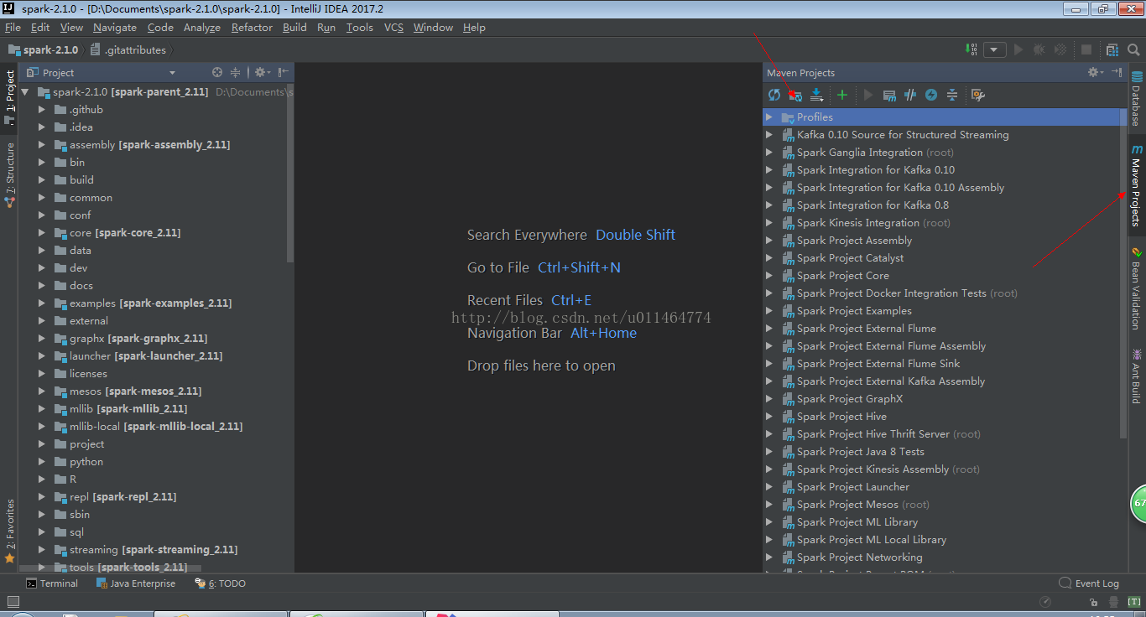Click the main toolbar Debug bug icon
1146x617 pixels.
click(x=1041, y=49)
